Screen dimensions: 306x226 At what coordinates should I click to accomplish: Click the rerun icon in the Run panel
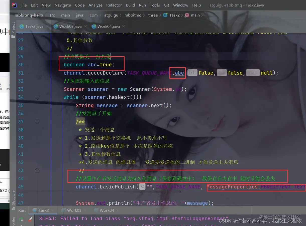click(22, 219)
